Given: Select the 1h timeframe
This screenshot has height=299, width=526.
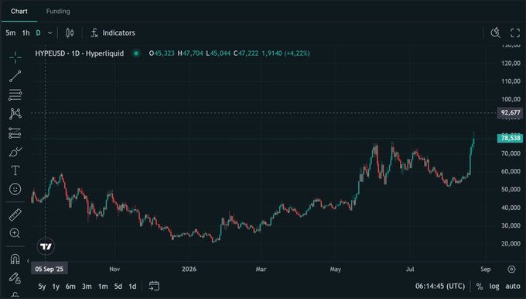Looking at the screenshot, I should point(26,33).
